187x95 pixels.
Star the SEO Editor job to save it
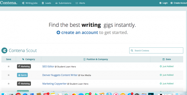coord(8,66)
